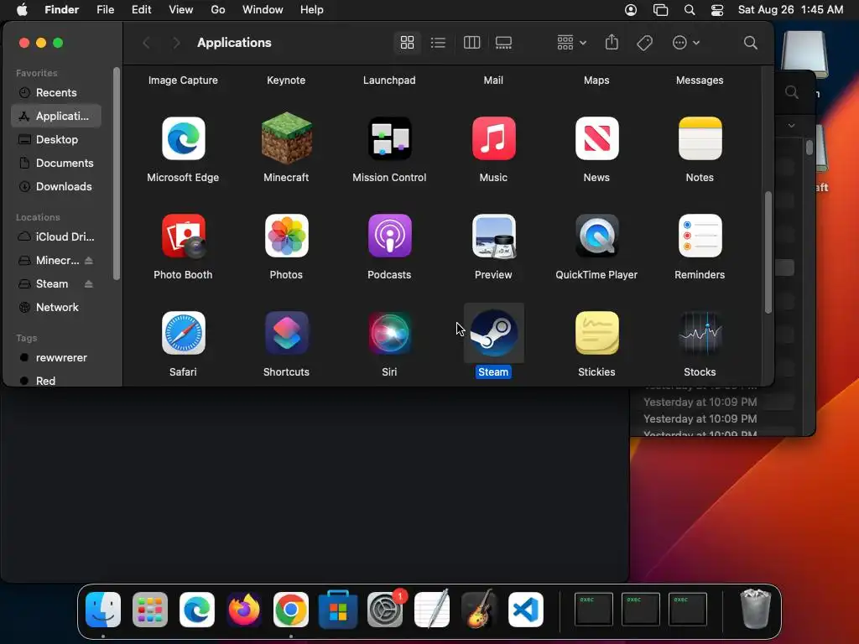Select the Music app icon
This screenshot has width=859, height=644.
pyautogui.click(x=493, y=138)
